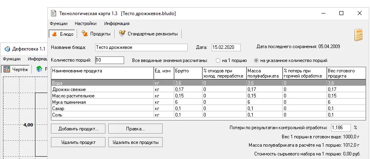Viewport: 370px width, 159px height.
Task: Open the Настройки menu
Action: tap(86, 23)
